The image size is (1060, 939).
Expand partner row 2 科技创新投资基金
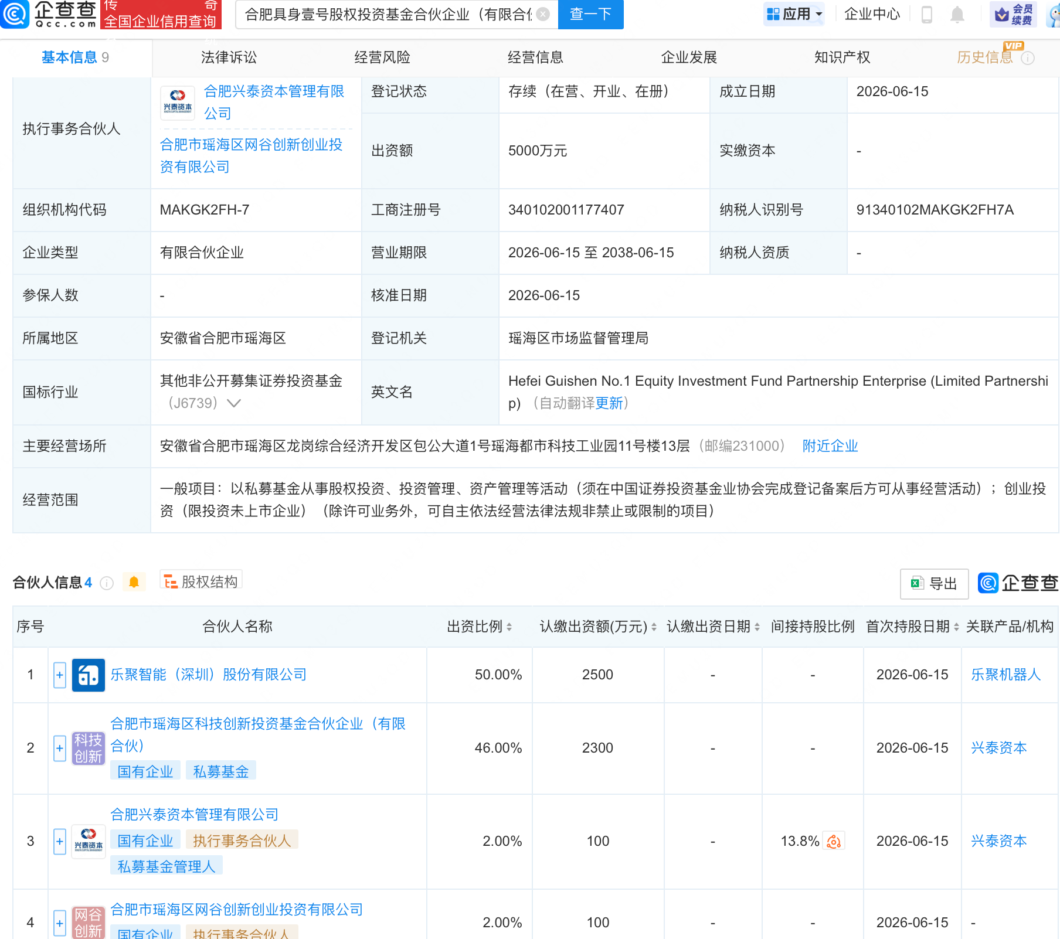click(60, 749)
